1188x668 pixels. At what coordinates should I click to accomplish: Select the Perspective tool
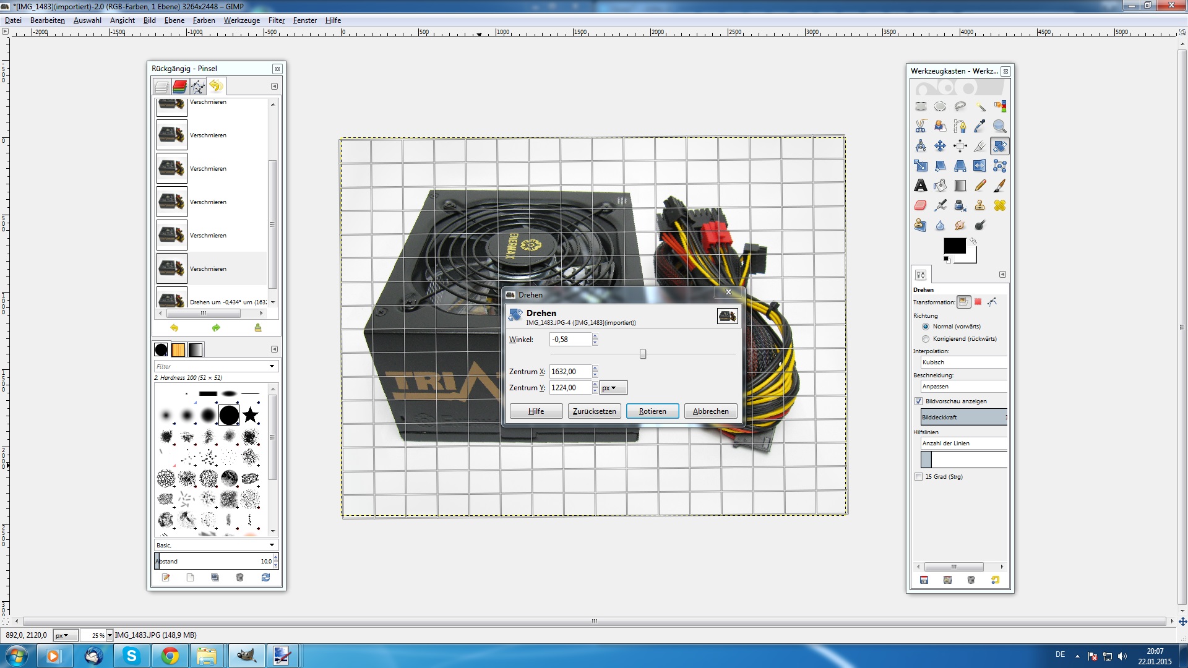[x=960, y=166]
